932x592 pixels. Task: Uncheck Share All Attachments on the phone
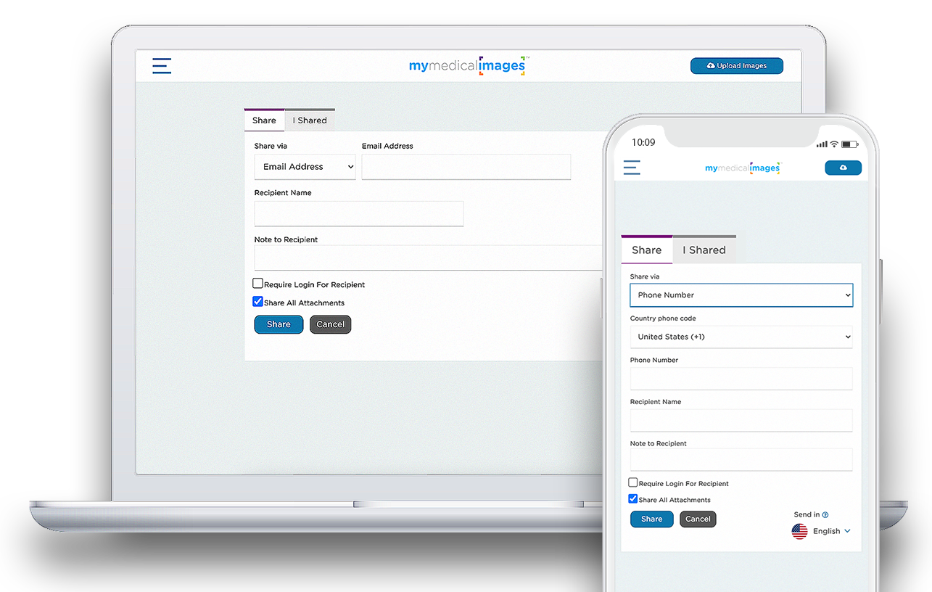pos(633,499)
